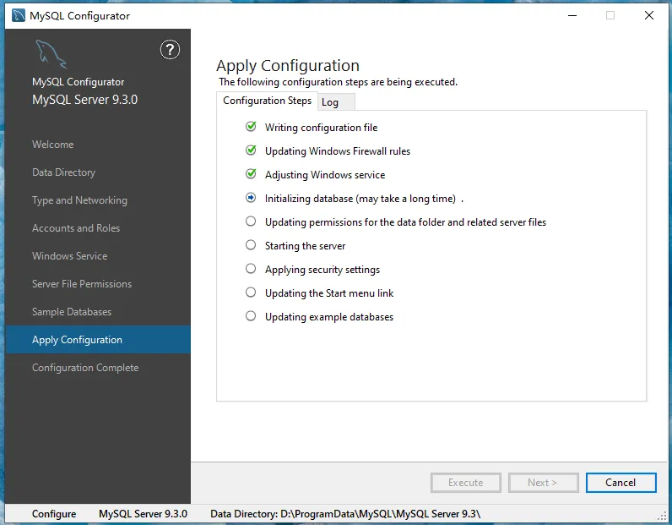
Task: Select the Updating example databases step circle
Action: click(x=251, y=316)
